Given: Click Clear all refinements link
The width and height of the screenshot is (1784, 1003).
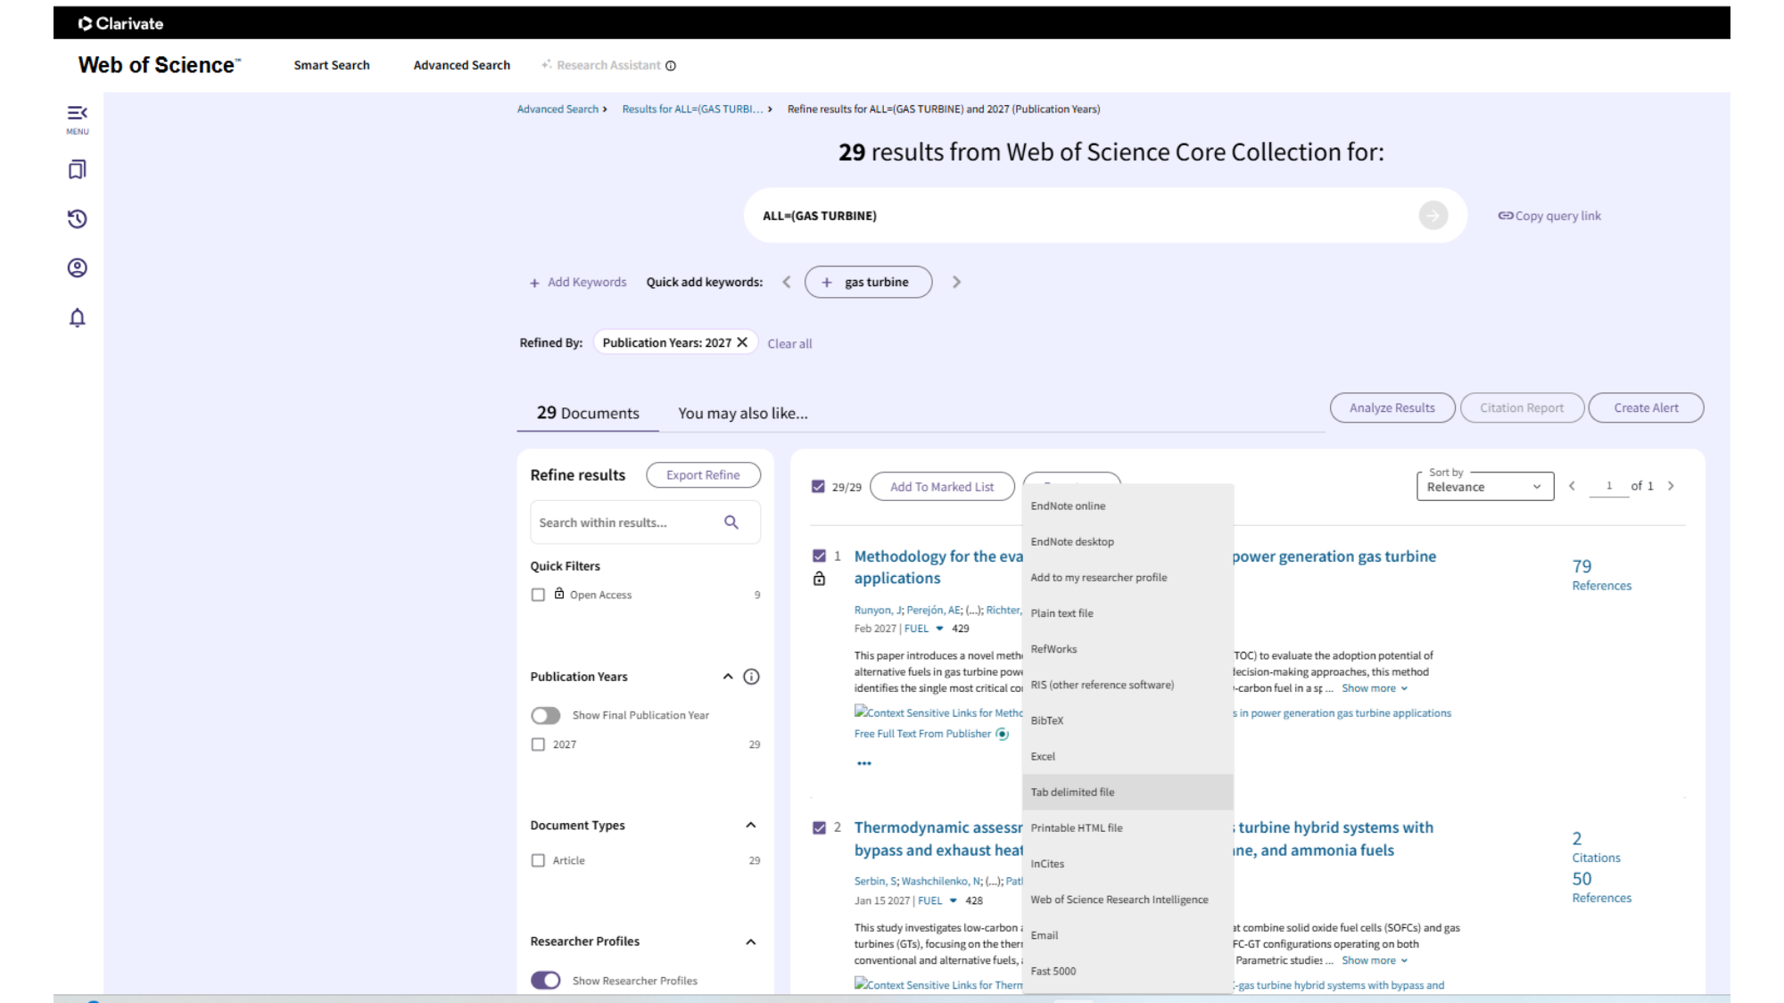Looking at the screenshot, I should 789,343.
